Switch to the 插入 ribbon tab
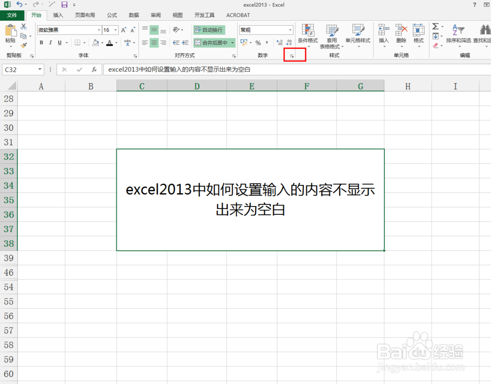491x384 pixels. 58,15
